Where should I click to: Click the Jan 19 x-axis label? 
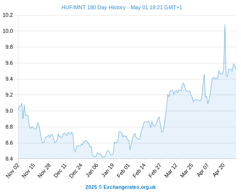108,170
